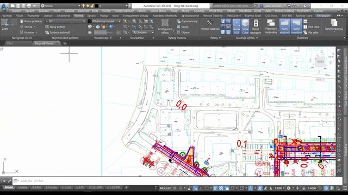Click the layer lock padlock icon
348x195 pixels.
[x=92, y=6]
